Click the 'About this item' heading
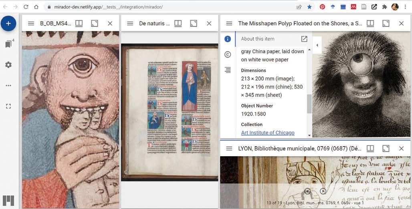The width and height of the screenshot is (412, 209). [x=257, y=39]
